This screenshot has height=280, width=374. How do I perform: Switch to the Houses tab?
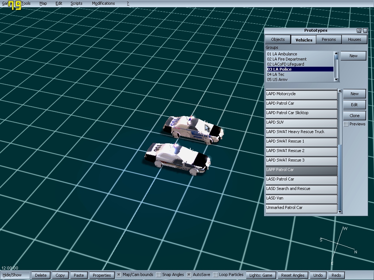[354, 39]
